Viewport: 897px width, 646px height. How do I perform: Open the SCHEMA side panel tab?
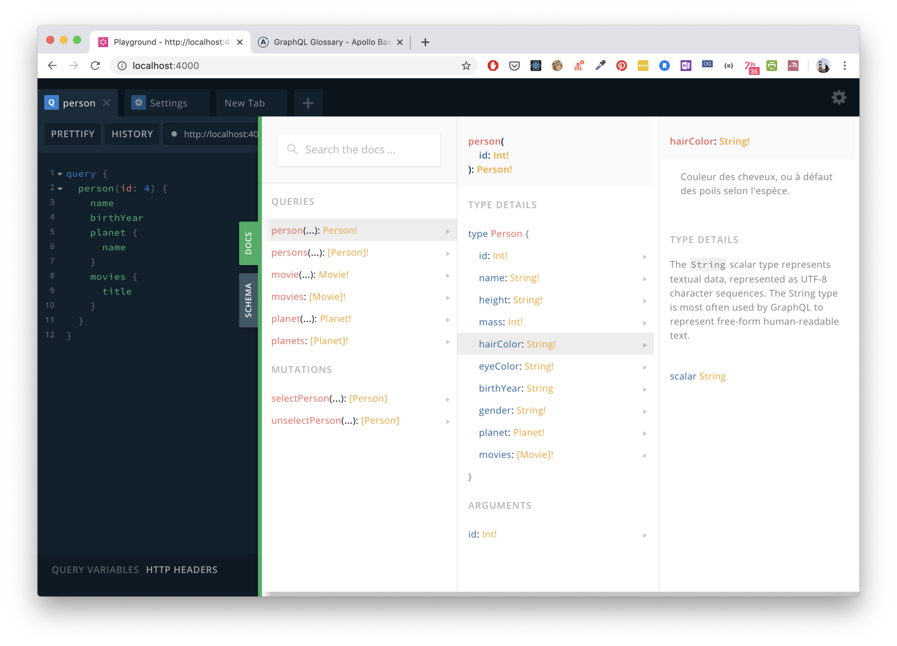(249, 300)
